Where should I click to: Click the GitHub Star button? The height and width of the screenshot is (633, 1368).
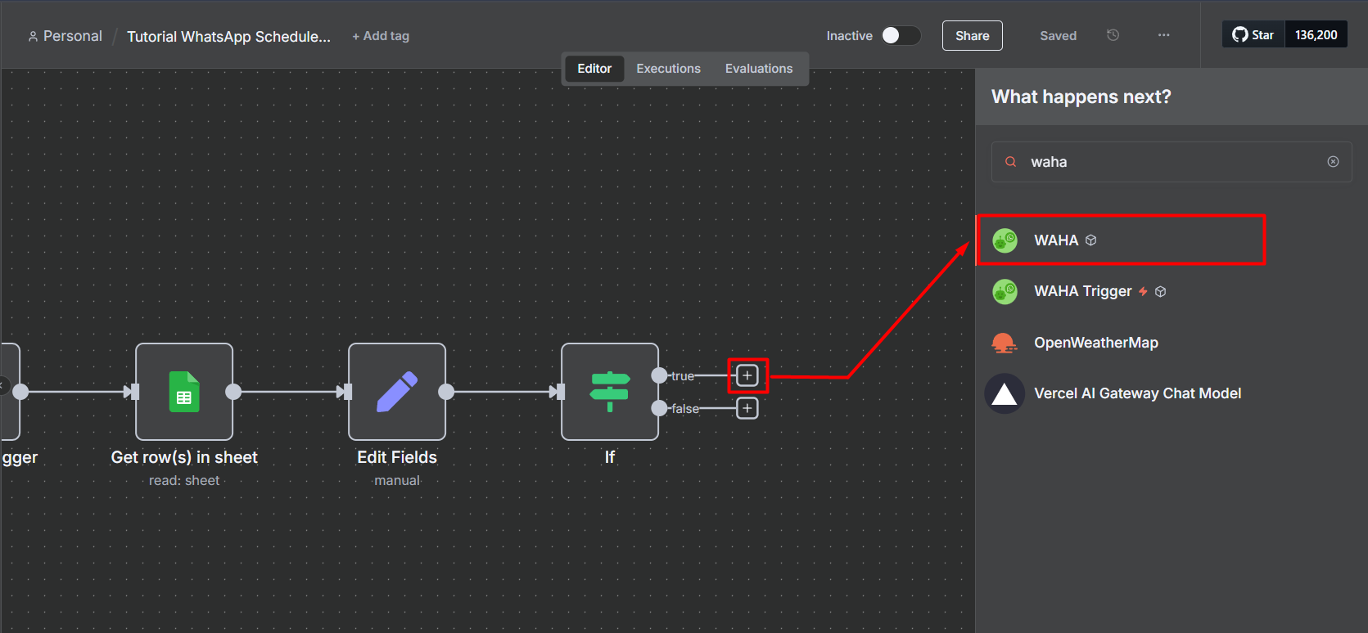[x=1253, y=35]
